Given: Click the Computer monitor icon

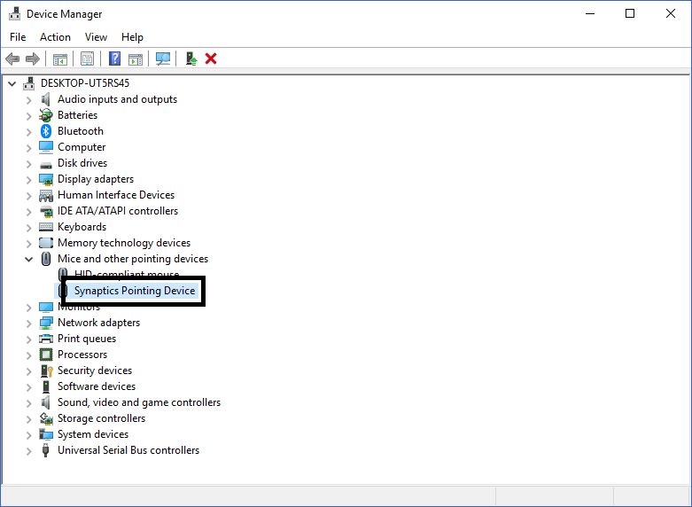Looking at the screenshot, I should pyautogui.click(x=46, y=147).
